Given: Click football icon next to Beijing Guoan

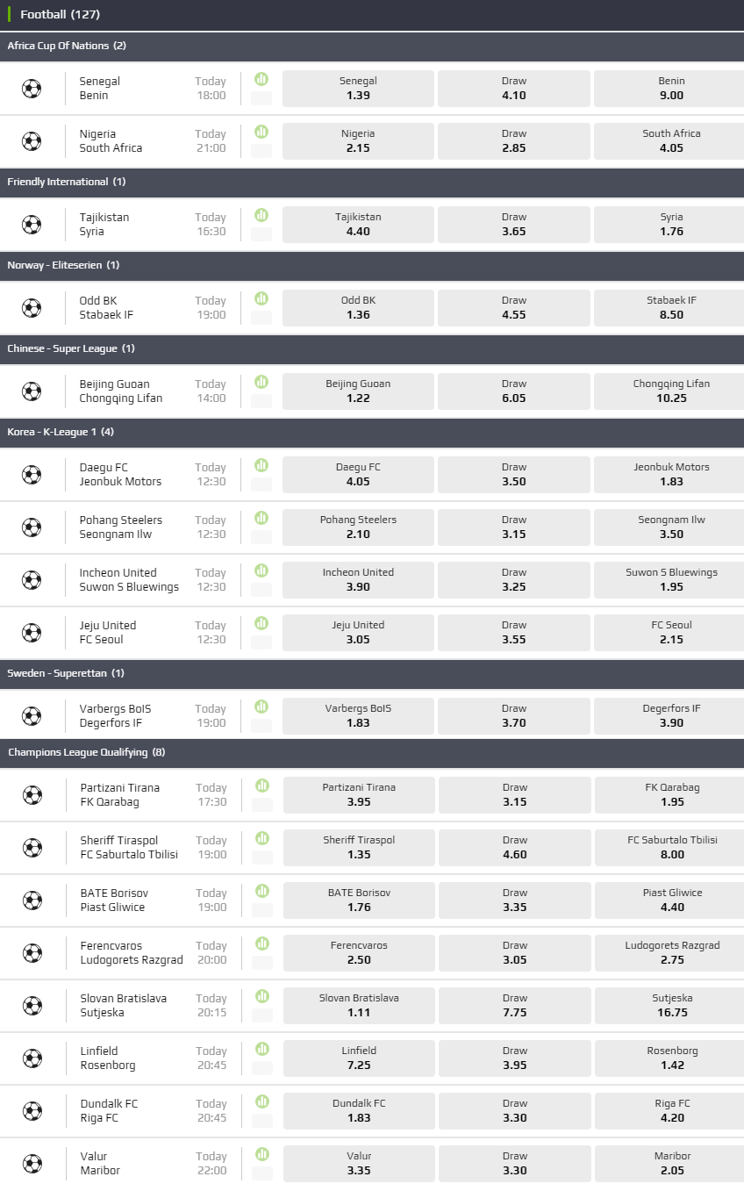Looking at the screenshot, I should coord(32,391).
